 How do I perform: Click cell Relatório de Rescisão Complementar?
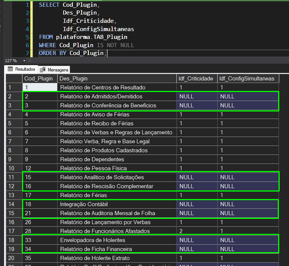pyautogui.click(x=117, y=186)
